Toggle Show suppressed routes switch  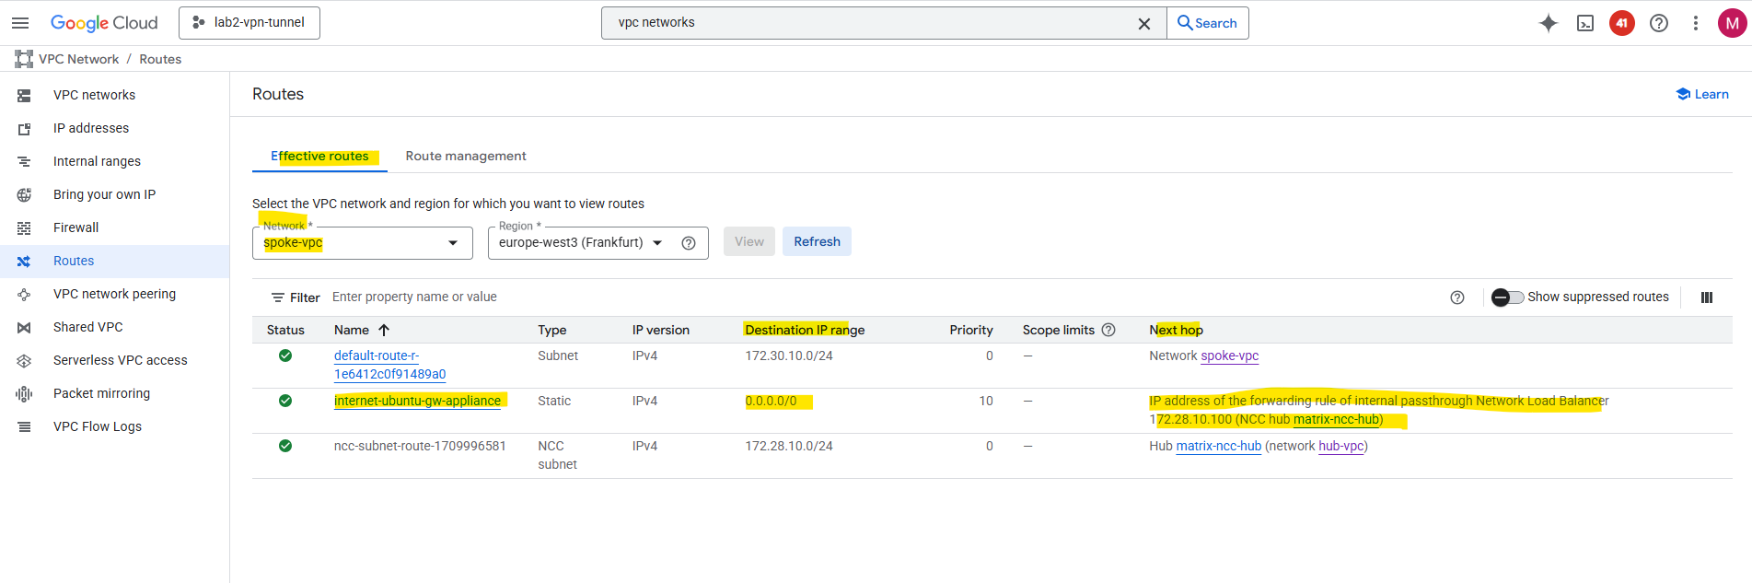click(1507, 297)
